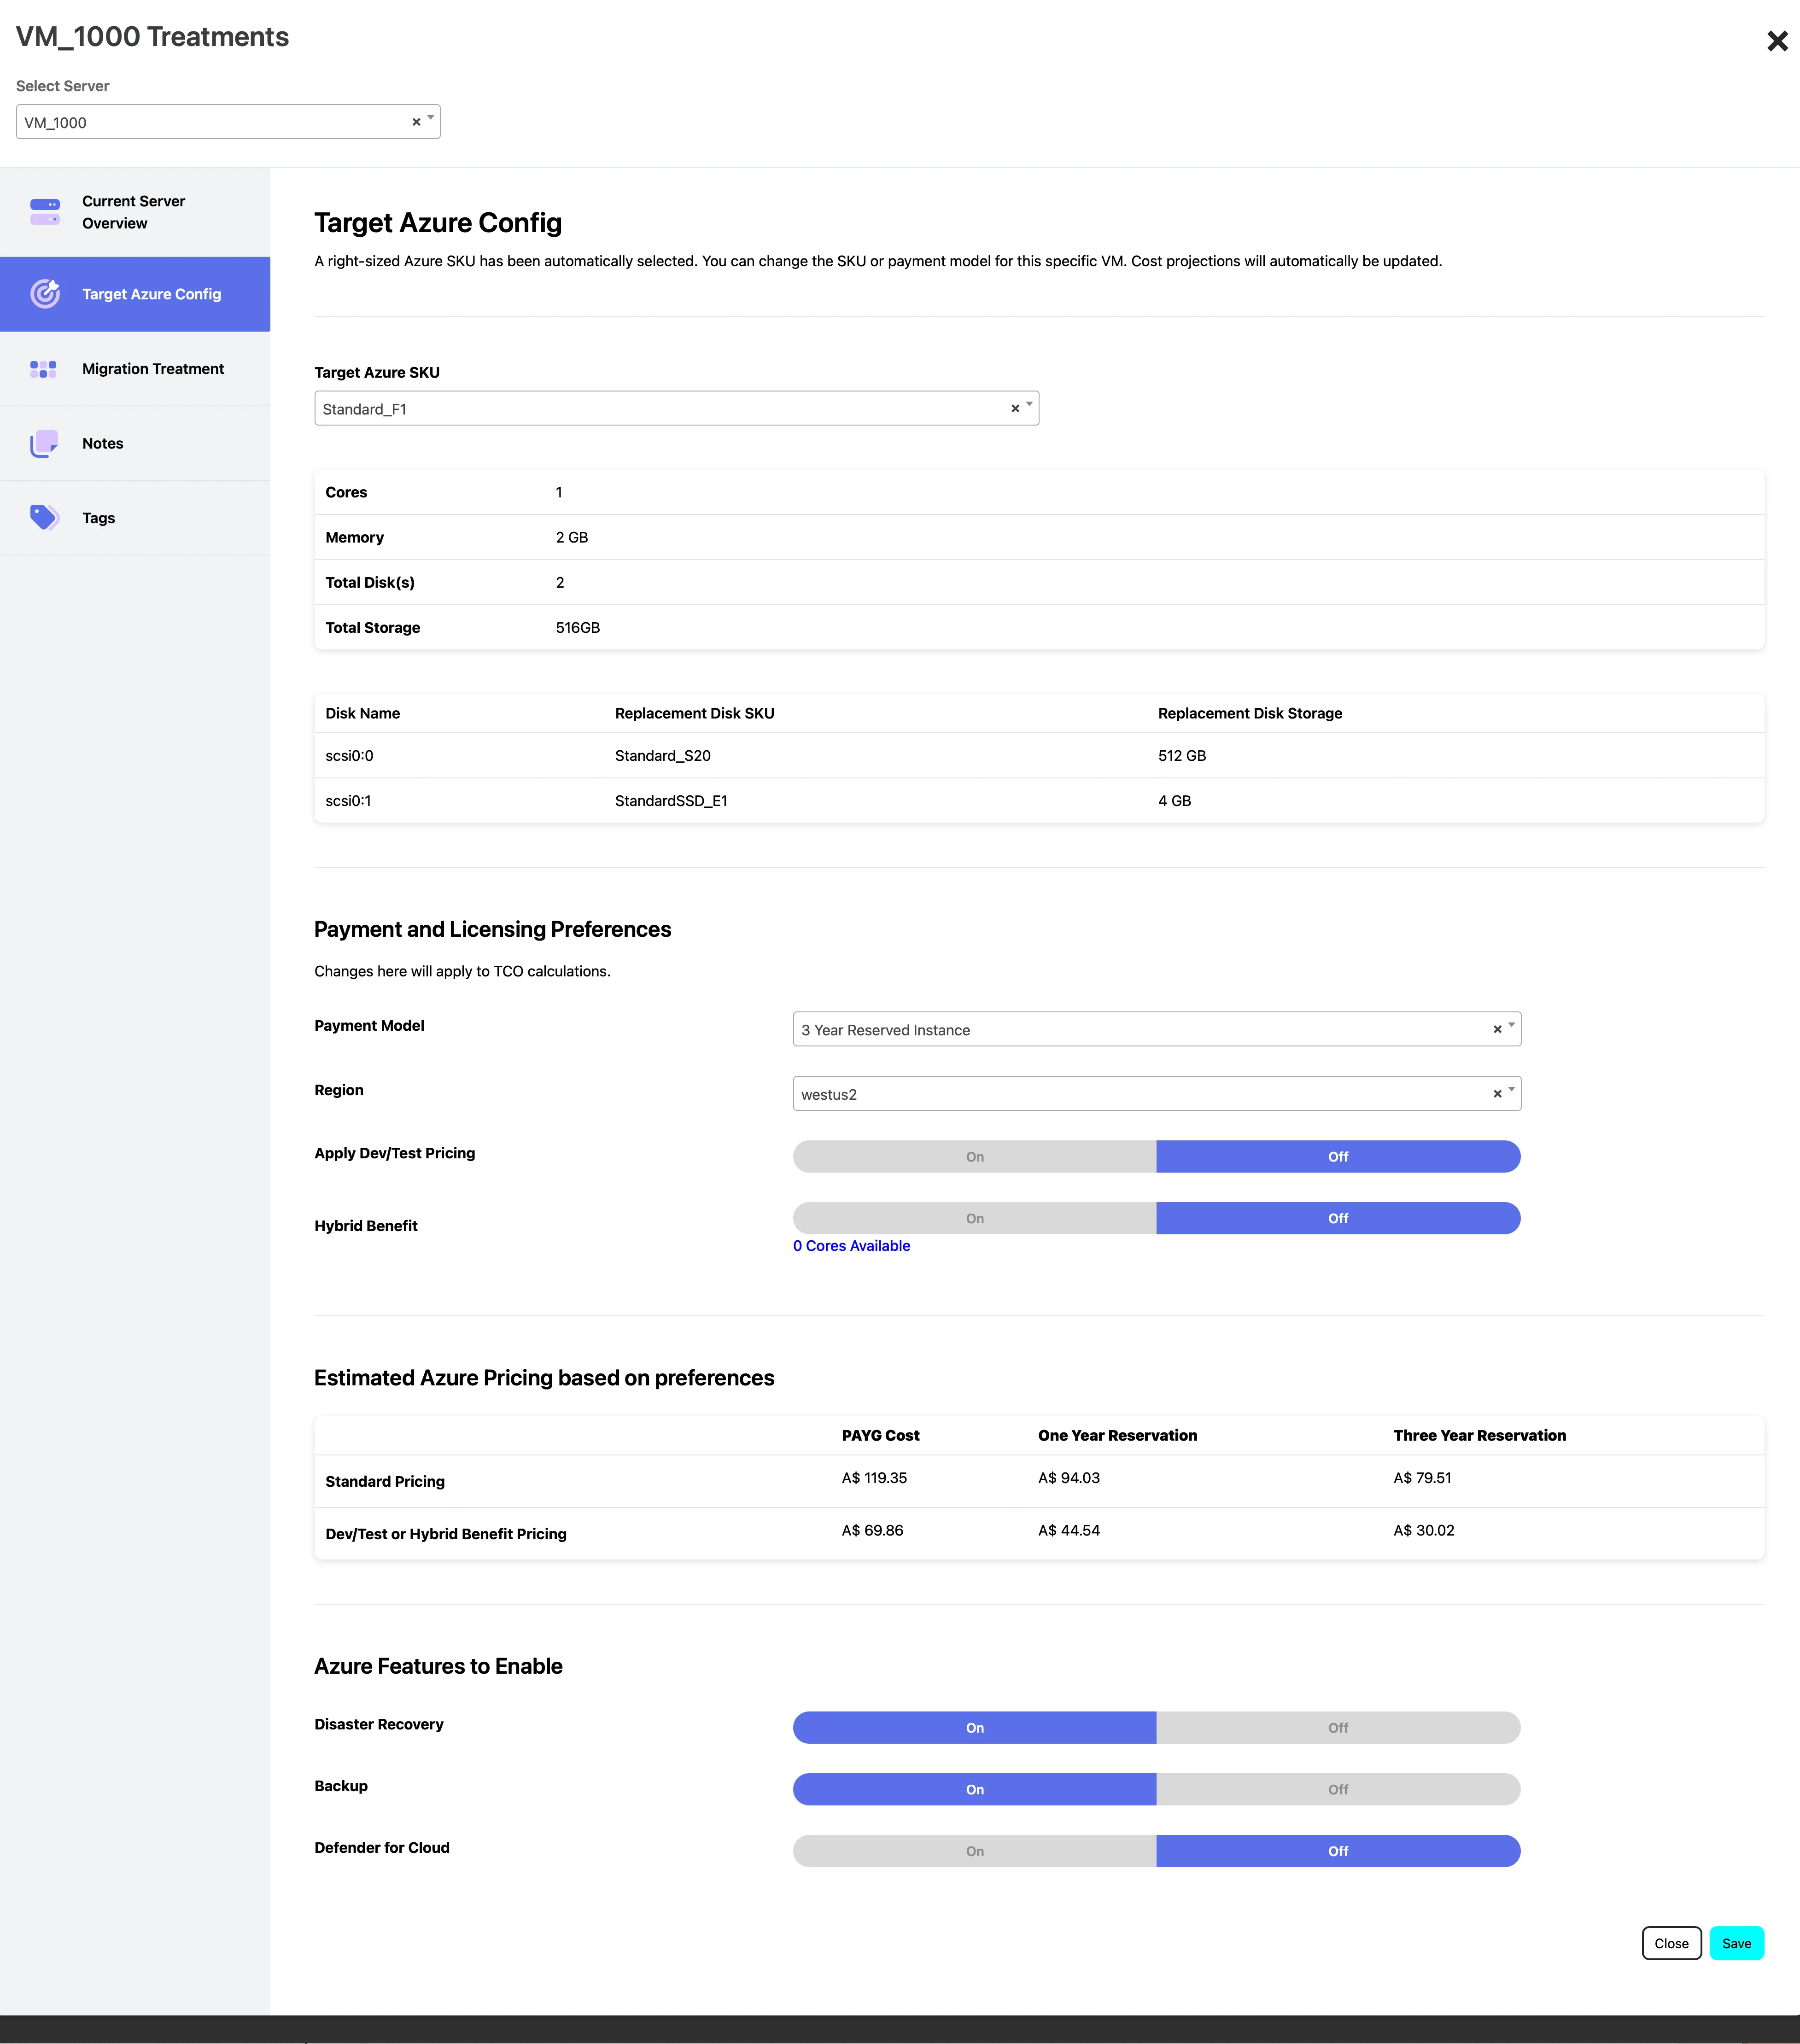Click the Current Server Overview icon

[x=45, y=212]
